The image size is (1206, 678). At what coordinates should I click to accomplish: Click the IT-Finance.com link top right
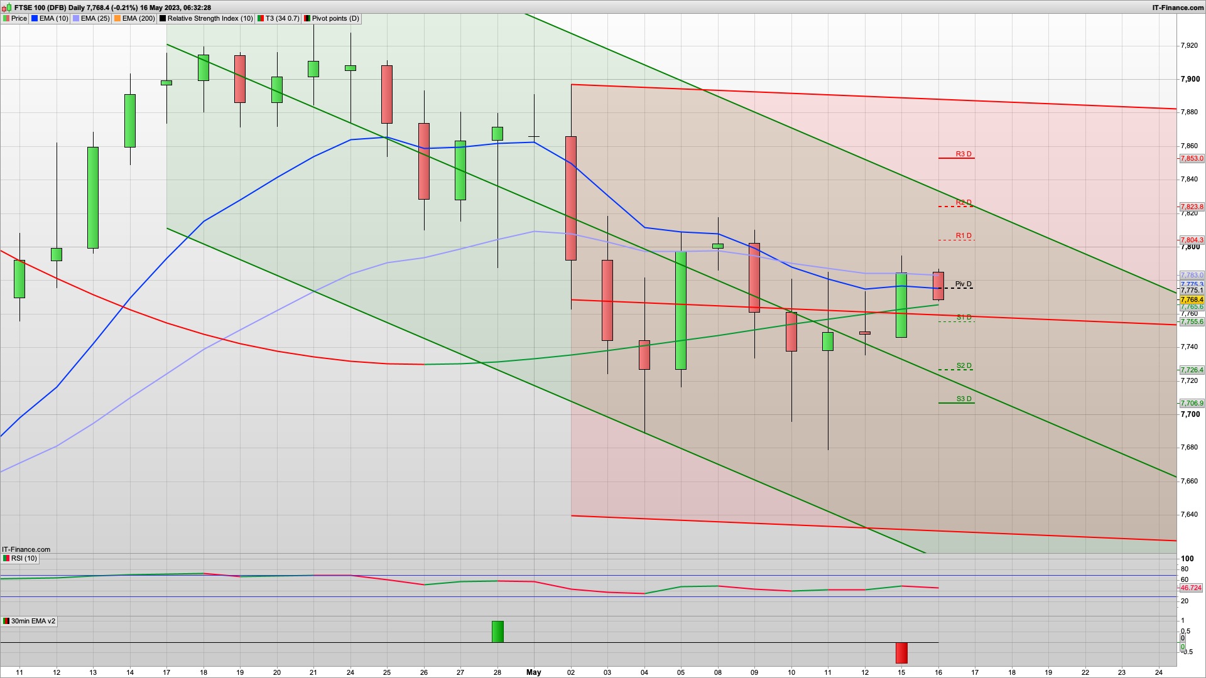click(x=1178, y=8)
